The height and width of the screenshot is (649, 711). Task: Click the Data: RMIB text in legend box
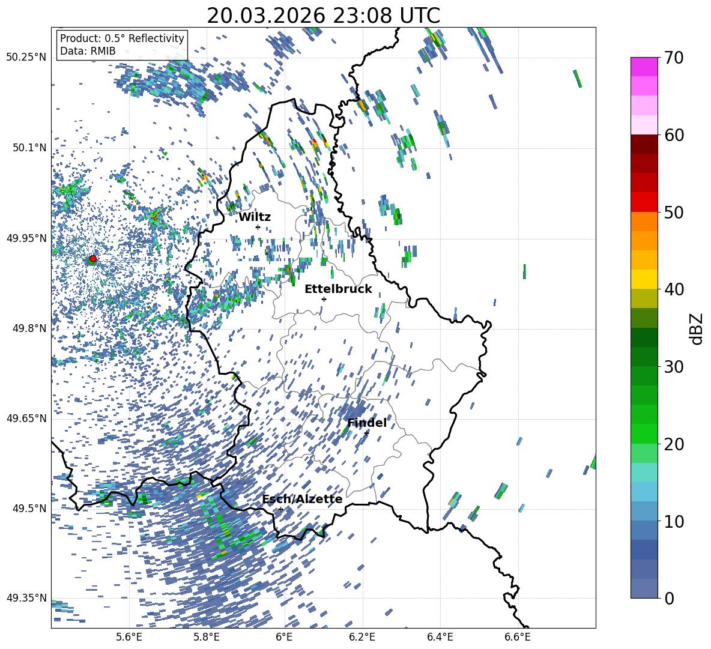[x=88, y=51]
